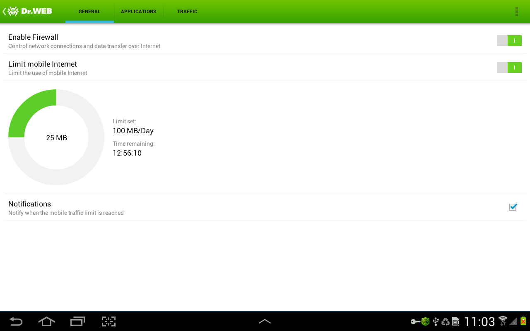530x331 pixels.
Task: Expand the bottom panel with the up chevron
Action: point(265,321)
